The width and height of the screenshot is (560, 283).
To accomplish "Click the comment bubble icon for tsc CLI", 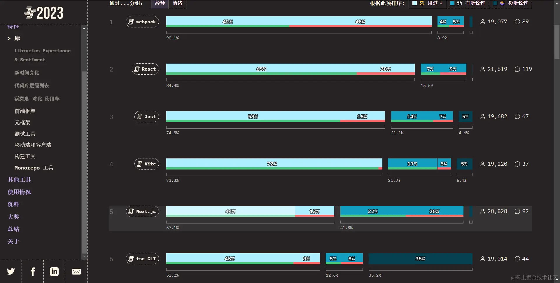I will point(517,259).
